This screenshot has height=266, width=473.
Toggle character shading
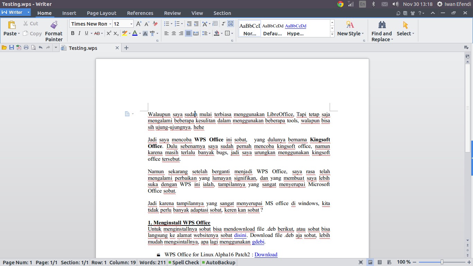pyautogui.click(x=145, y=33)
